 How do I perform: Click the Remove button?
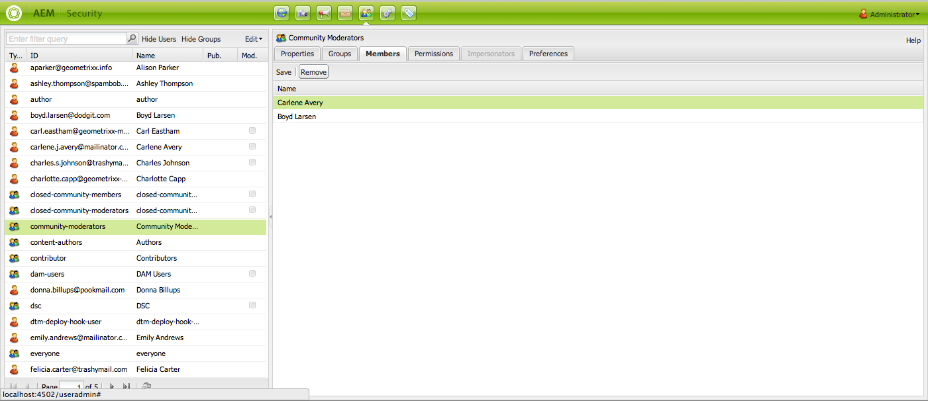click(x=314, y=72)
